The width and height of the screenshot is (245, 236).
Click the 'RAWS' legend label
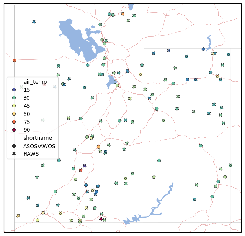coord(31,154)
